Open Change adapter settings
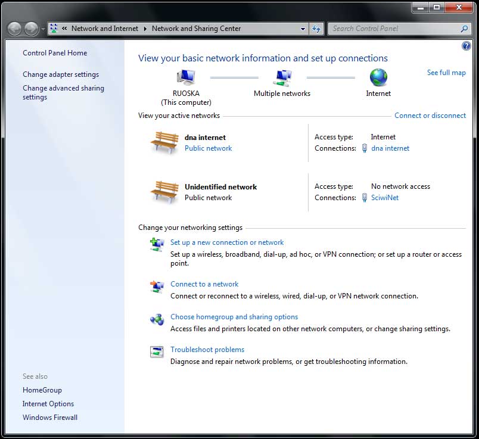 pos(61,74)
